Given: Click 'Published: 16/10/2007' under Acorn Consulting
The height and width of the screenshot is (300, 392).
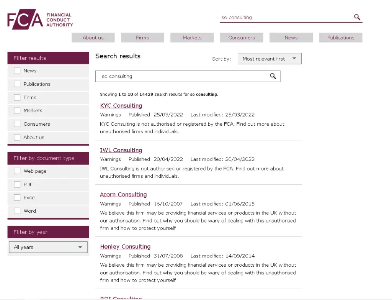Looking at the screenshot, I should (x=155, y=204).
